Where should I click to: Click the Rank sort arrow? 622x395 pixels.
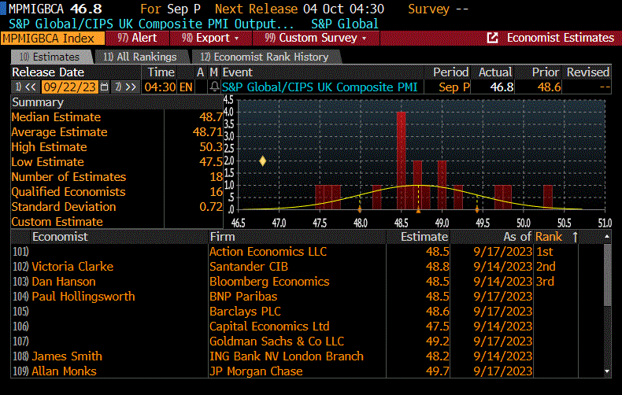[x=575, y=237]
